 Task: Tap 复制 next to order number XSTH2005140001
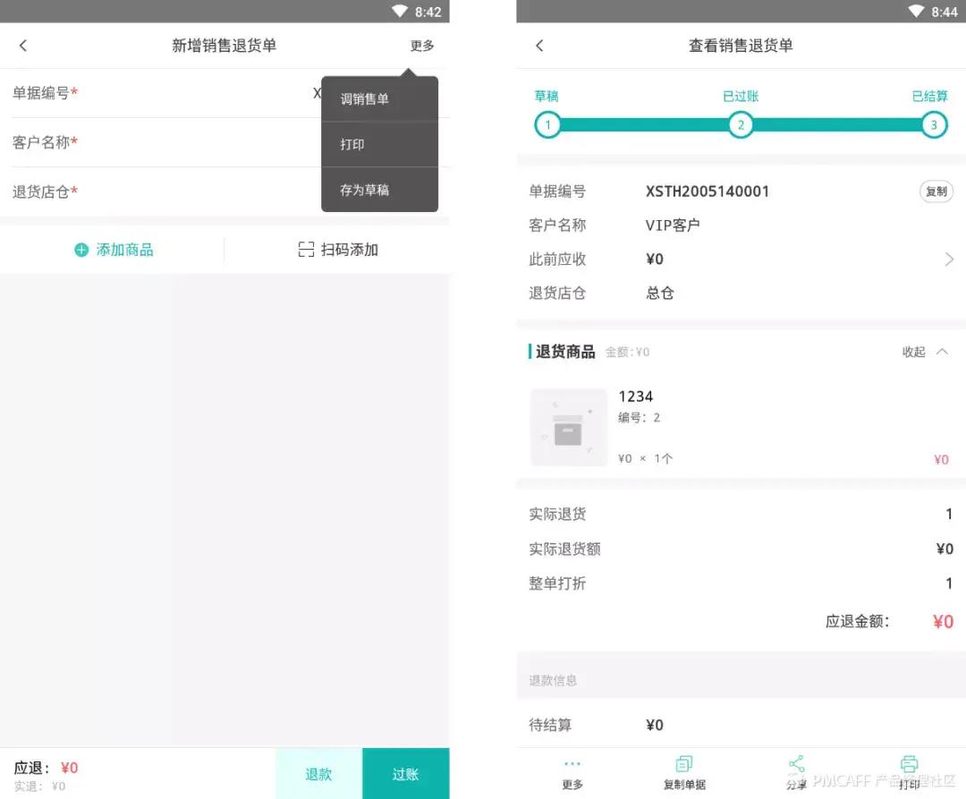(936, 191)
